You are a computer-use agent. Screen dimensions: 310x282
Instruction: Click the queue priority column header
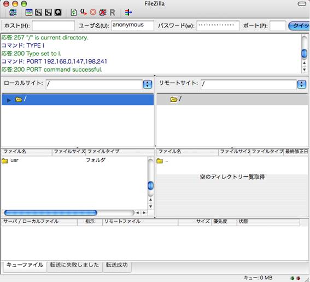click(x=224, y=222)
